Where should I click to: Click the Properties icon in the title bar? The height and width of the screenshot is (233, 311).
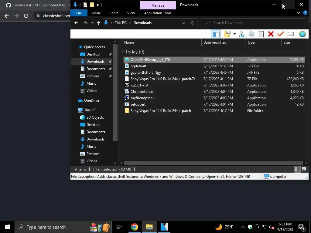coord(85,5)
